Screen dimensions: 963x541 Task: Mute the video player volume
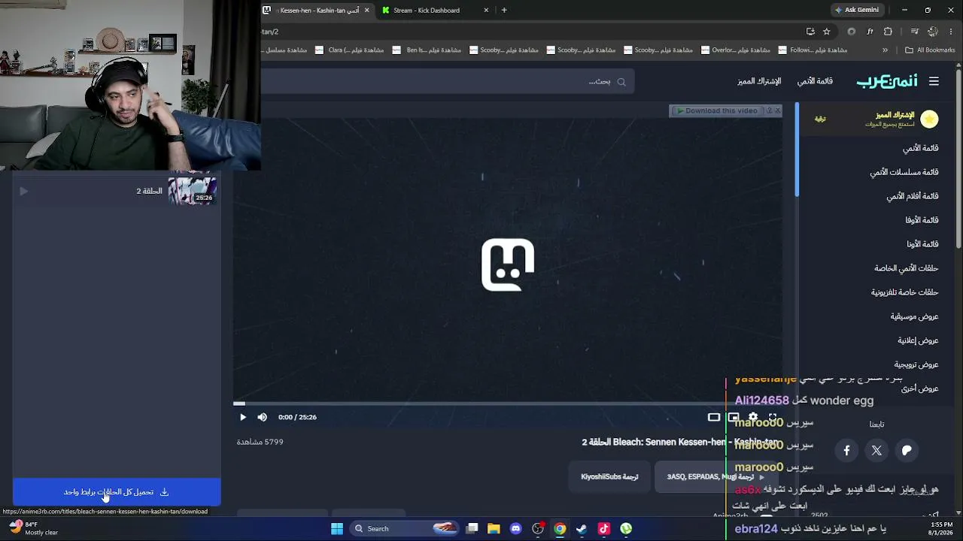click(262, 417)
